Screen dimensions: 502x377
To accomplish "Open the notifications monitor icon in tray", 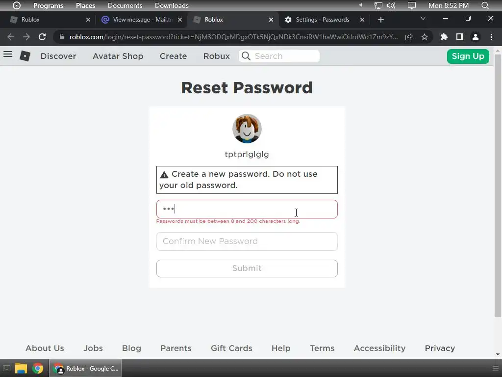I will [x=412, y=5].
